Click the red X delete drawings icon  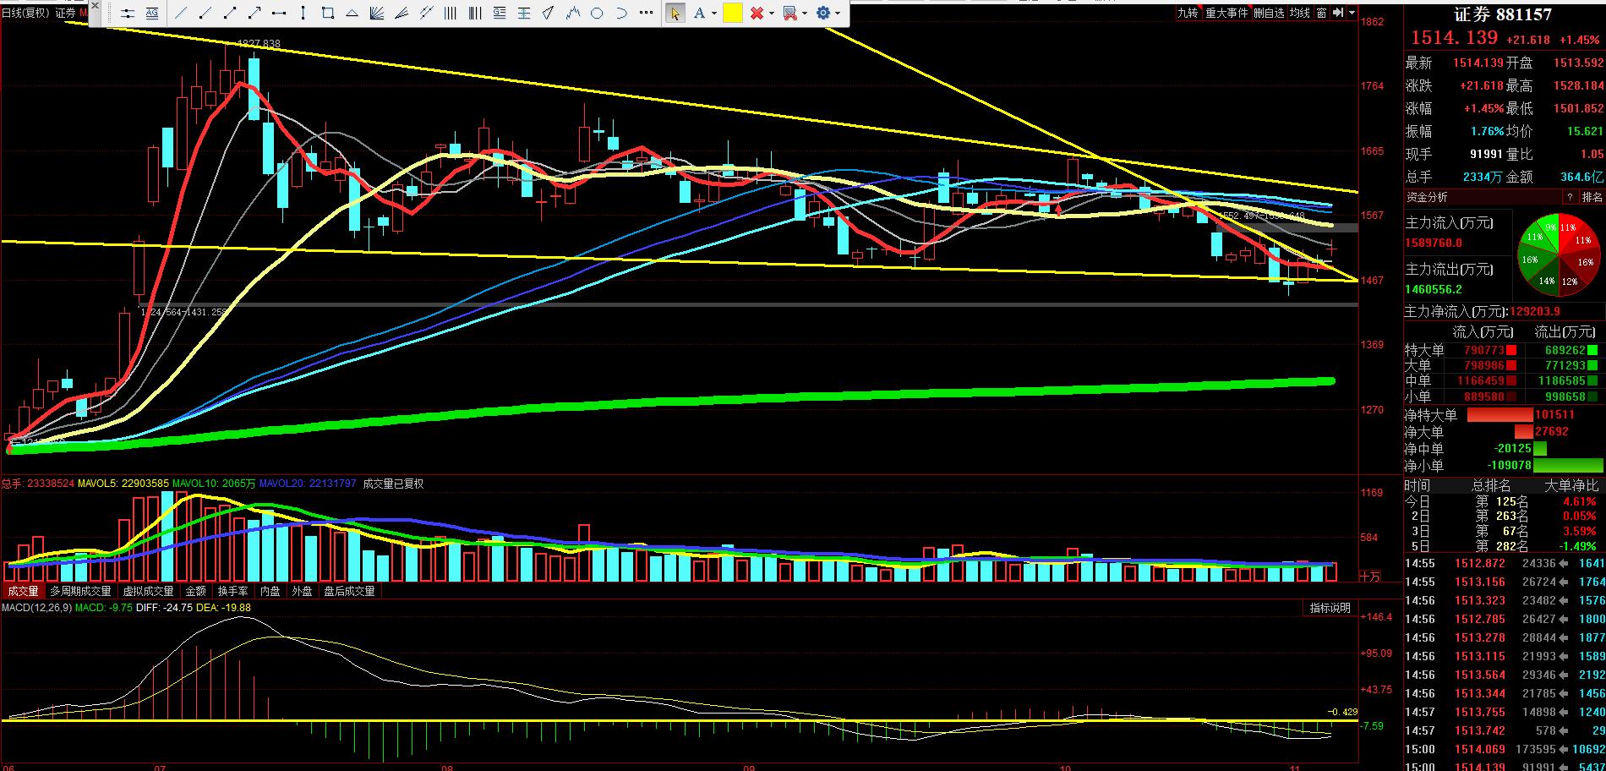[x=757, y=14]
